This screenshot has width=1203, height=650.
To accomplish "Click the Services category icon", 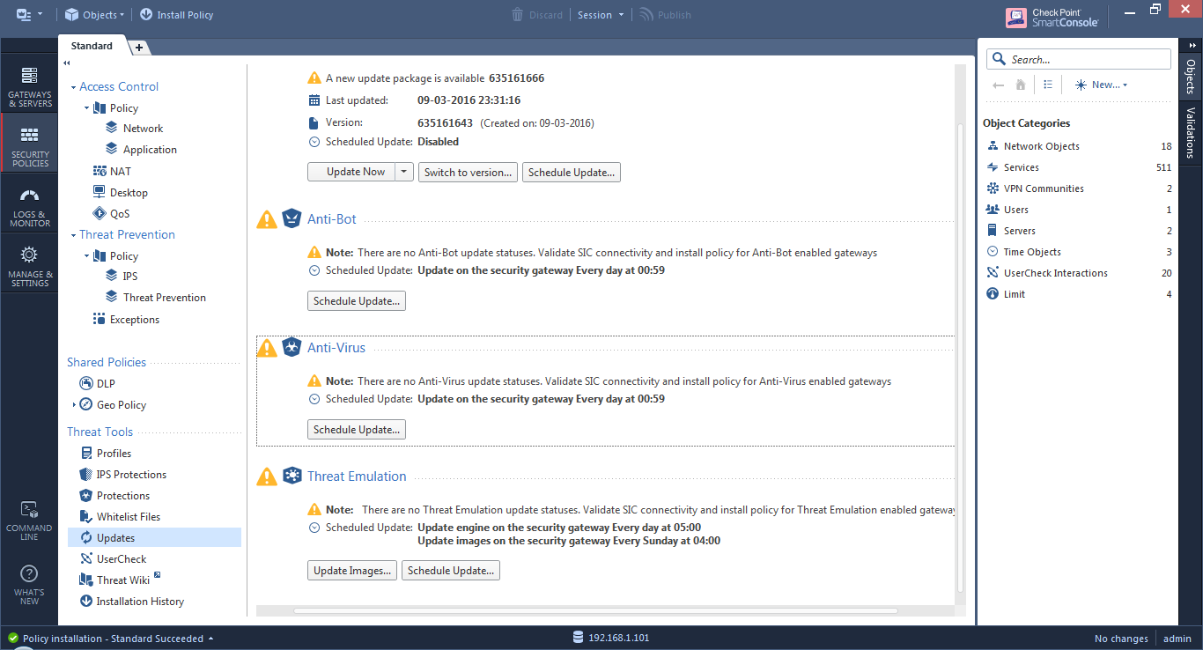I will (x=993, y=167).
